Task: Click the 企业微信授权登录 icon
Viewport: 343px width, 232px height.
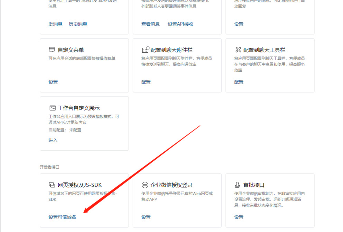Action: (145, 185)
